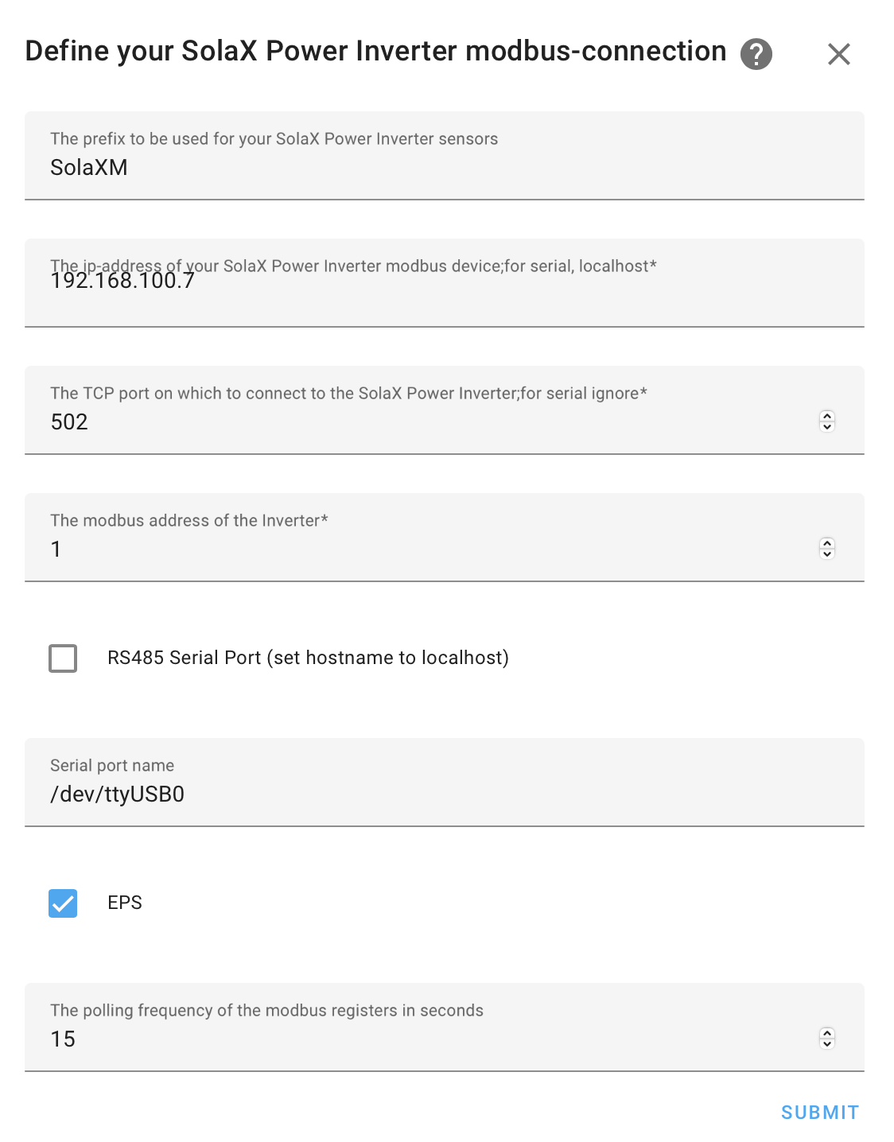
Task: Edit the Serial port name /dev/ttyUSB0 field
Action: tap(445, 783)
